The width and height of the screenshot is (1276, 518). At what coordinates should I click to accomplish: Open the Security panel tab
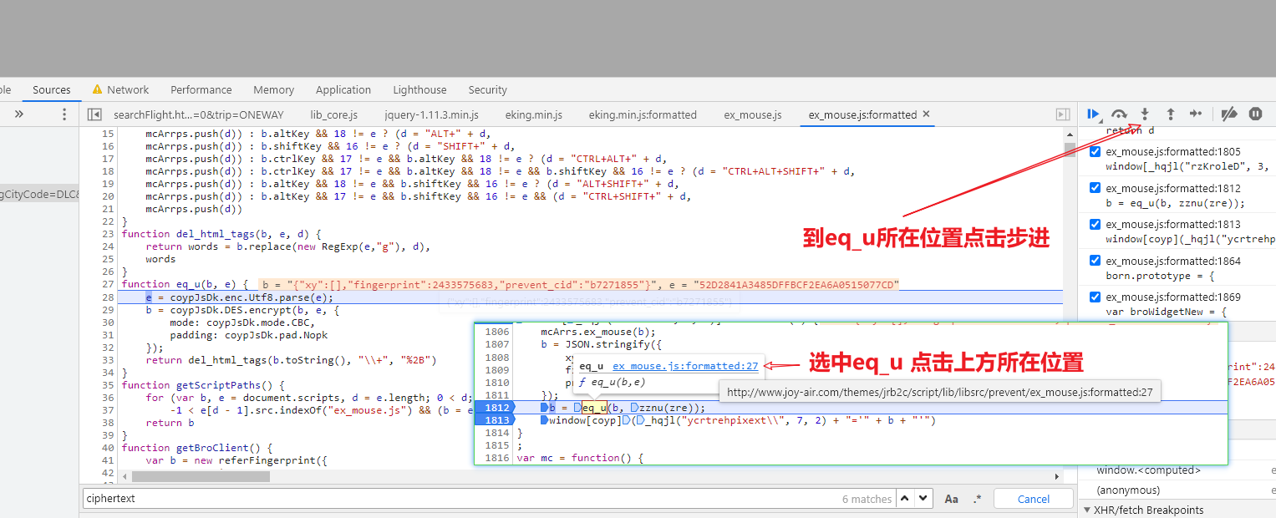[487, 89]
